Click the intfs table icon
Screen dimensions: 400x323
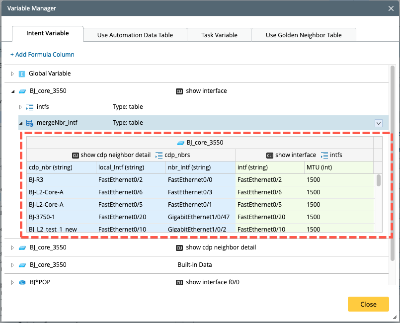tap(30, 107)
